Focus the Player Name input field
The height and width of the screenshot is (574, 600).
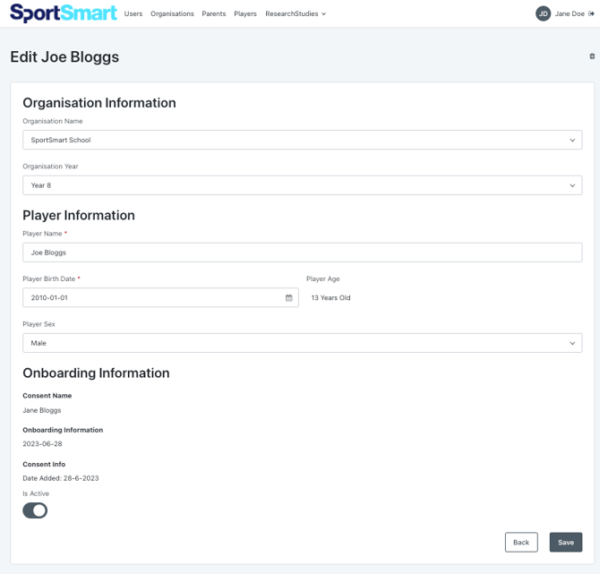click(x=303, y=253)
